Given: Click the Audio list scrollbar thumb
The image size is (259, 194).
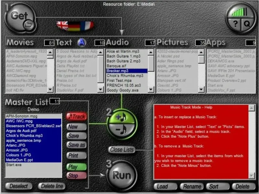Looking at the screenshot, I should click(x=151, y=63).
